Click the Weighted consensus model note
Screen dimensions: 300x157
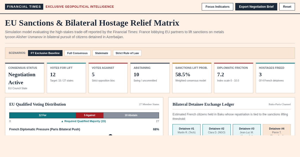point(191,81)
